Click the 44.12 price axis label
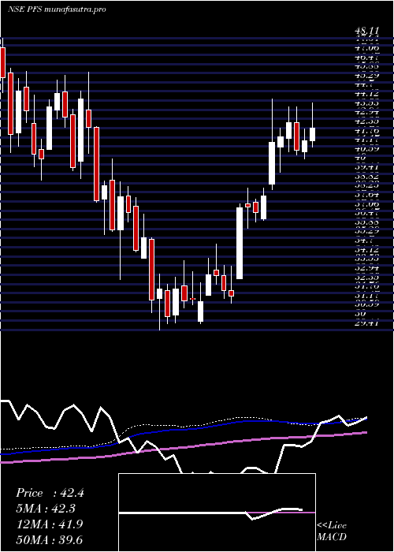 coord(366,94)
